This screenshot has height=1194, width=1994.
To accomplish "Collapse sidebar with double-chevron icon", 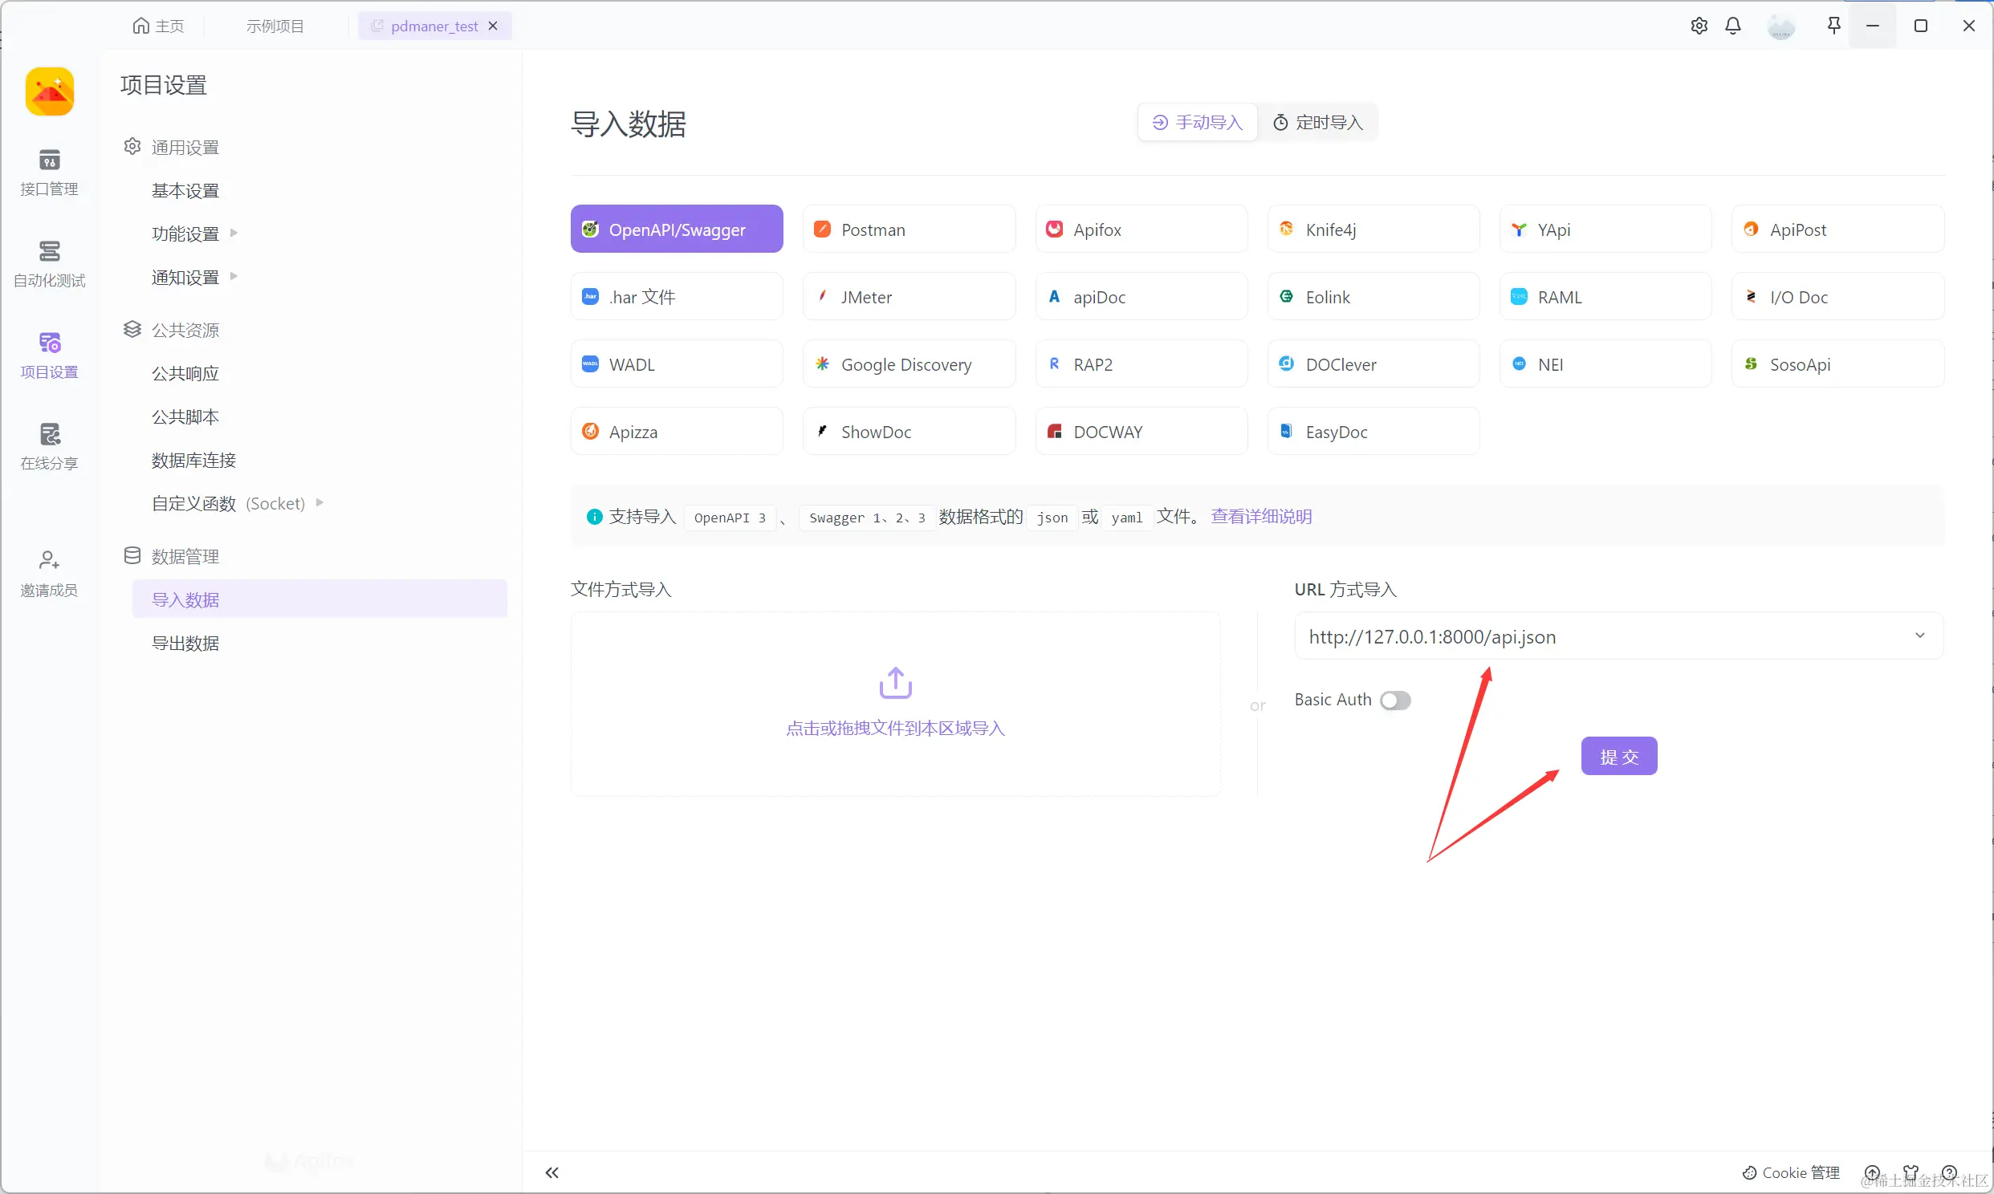I will [552, 1172].
